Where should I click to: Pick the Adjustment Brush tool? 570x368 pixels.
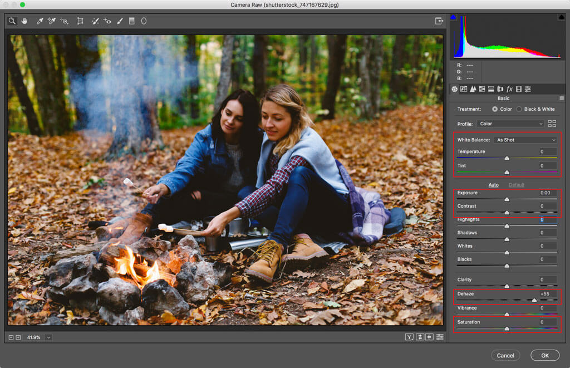tap(119, 21)
